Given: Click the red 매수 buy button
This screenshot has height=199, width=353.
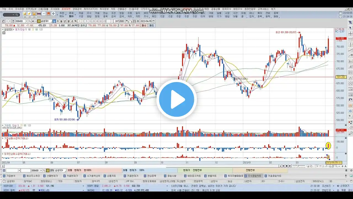Looking at the screenshot, I should [144, 25].
